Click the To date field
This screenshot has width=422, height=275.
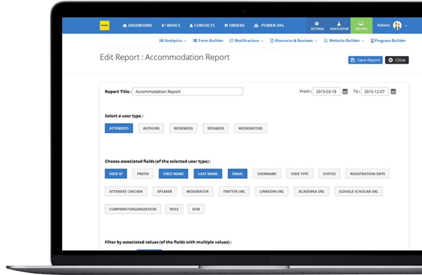375,92
